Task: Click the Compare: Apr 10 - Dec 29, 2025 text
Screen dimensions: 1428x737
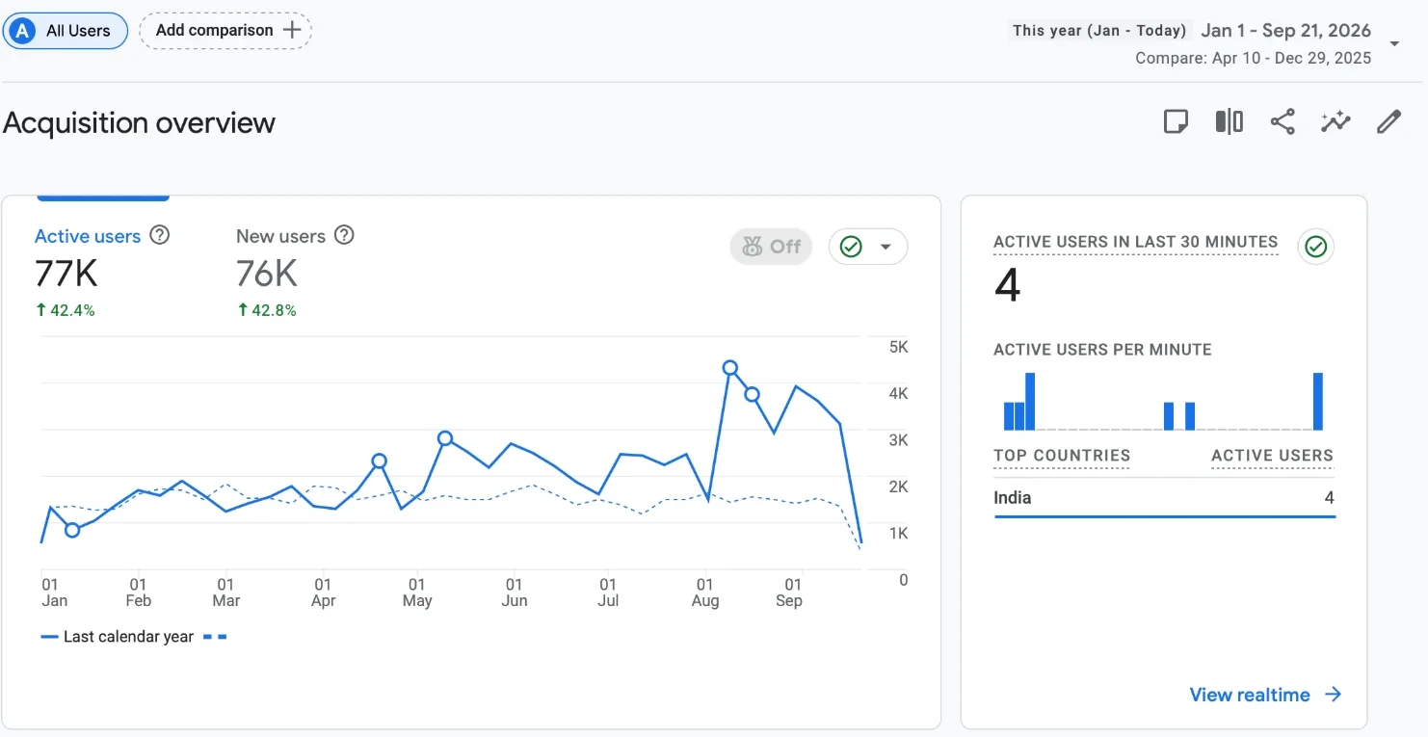Action: coord(1253,58)
